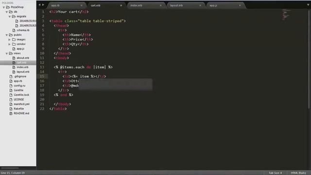Switch to the app.rb tab
This screenshot has width=311, height=175.
(x=55, y=5)
